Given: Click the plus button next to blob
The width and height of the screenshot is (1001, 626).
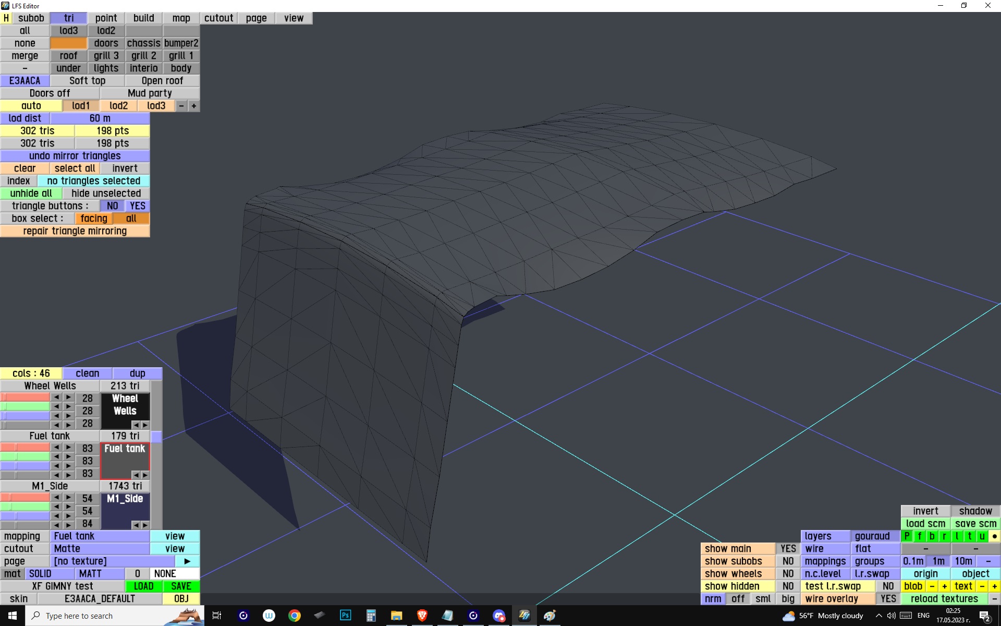Looking at the screenshot, I should point(944,586).
